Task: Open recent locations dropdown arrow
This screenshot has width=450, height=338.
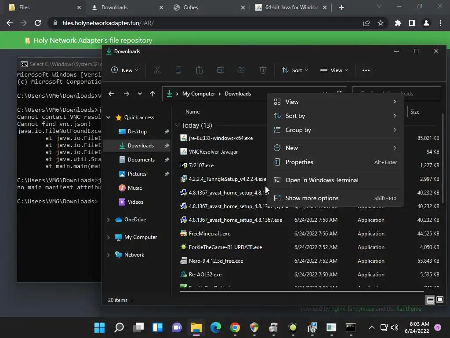Action: 140,94
